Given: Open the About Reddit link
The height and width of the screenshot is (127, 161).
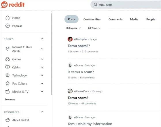Looking at the screenshot, I should (21, 120).
